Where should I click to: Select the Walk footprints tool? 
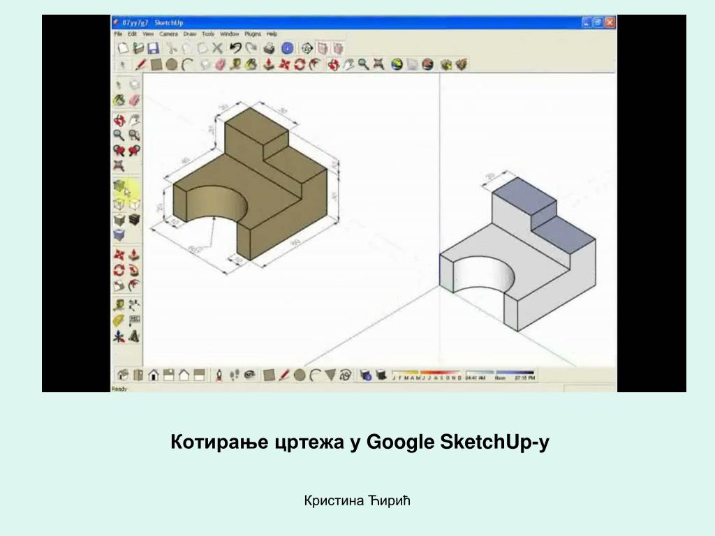click(x=235, y=375)
